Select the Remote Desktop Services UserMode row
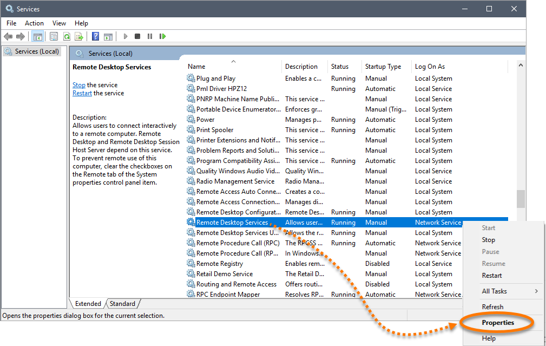This screenshot has width=546, height=346. tap(325, 232)
